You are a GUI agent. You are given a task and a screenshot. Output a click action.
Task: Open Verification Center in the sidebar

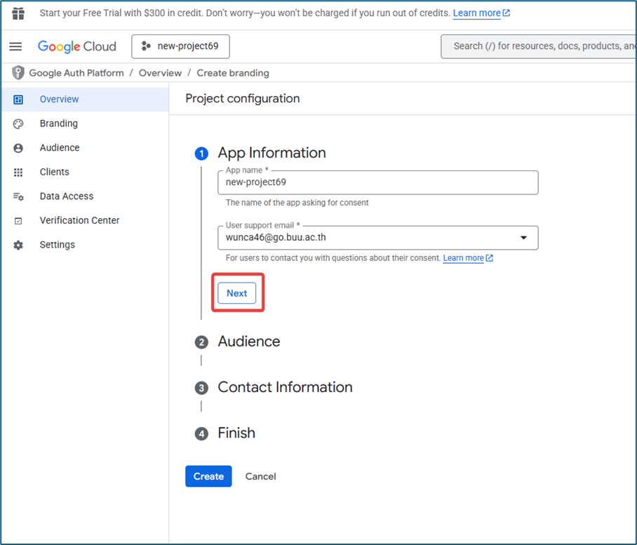point(79,220)
